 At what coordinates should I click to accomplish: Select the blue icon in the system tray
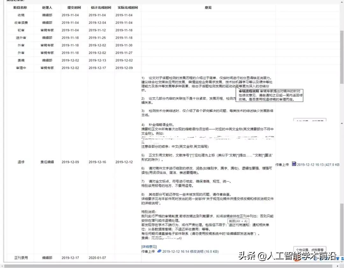pos(338,258)
